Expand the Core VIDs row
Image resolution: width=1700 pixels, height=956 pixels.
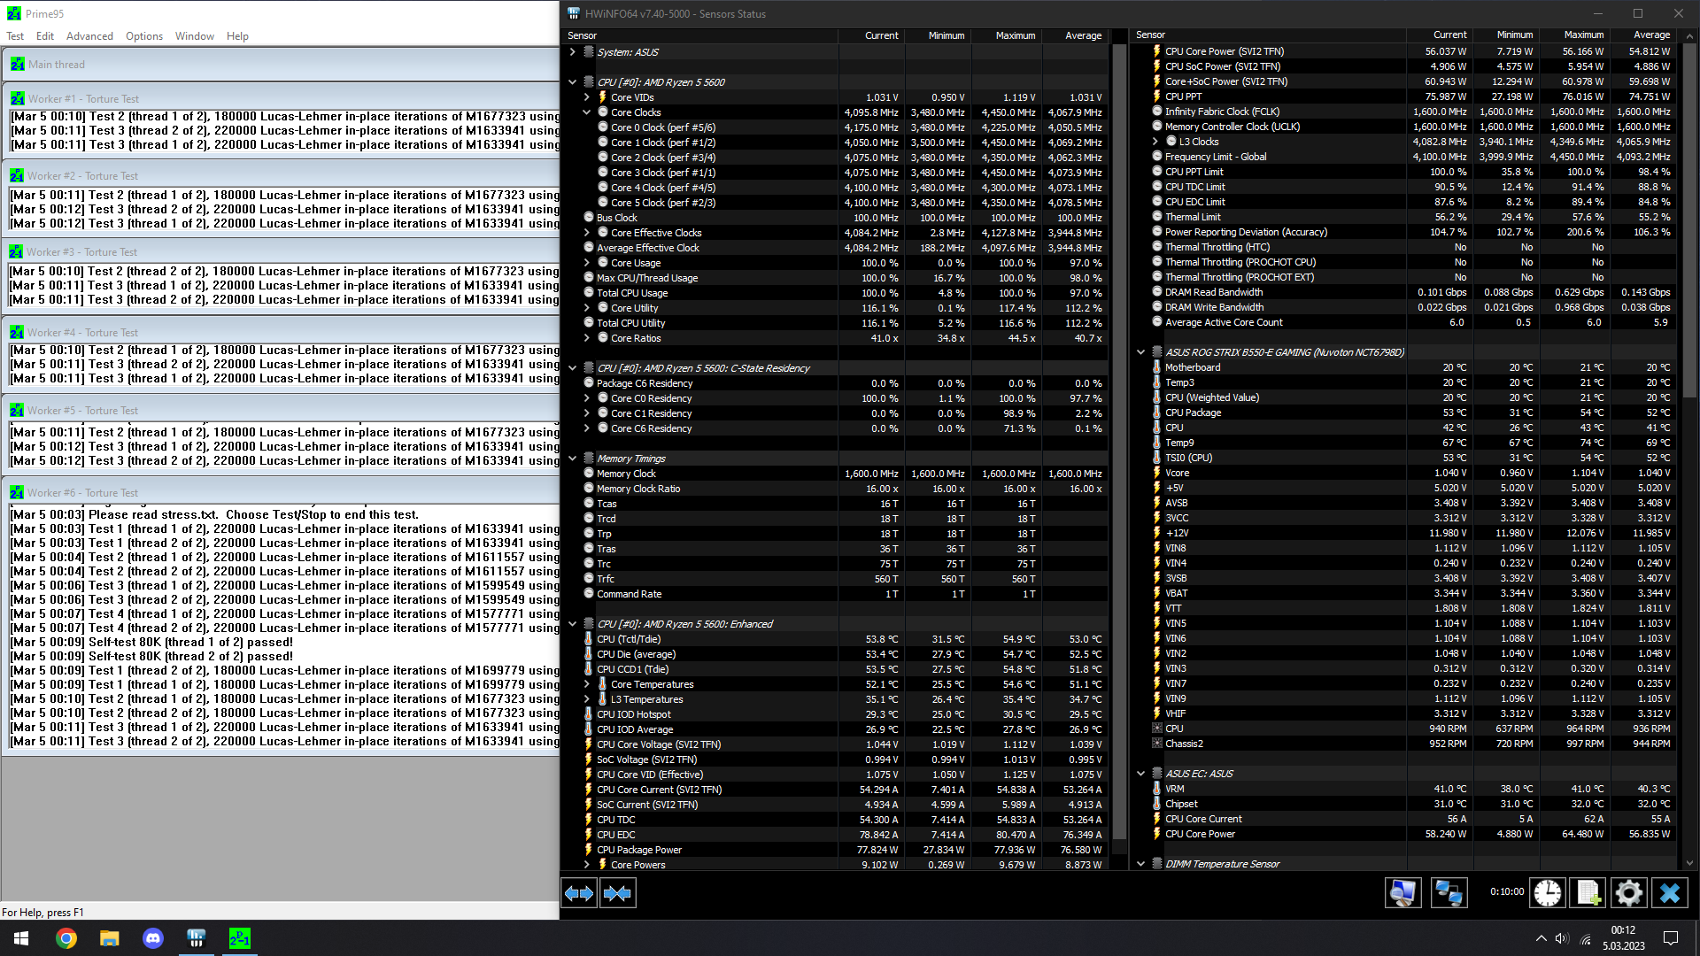[x=586, y=97]
